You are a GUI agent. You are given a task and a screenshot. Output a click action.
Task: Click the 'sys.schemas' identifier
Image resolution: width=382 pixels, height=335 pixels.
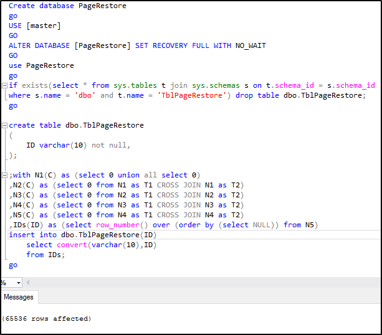point(216,85)
